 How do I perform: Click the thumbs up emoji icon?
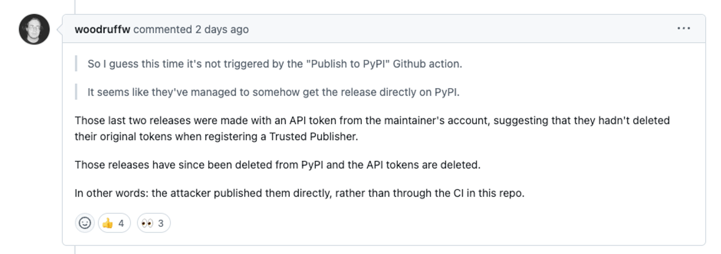[108, 223]
